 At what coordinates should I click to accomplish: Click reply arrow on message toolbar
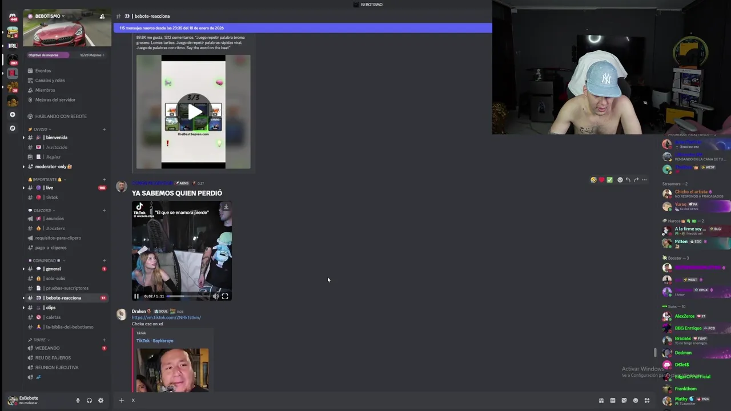tap(628, 180)
